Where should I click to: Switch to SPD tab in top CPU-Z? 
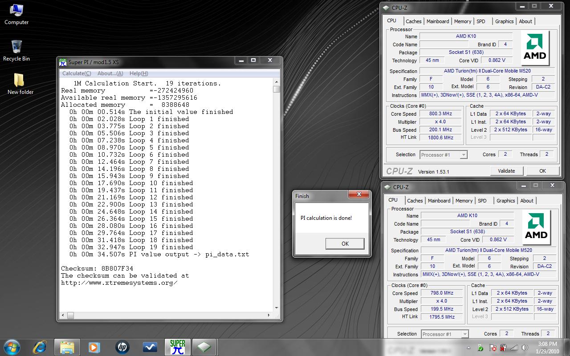481,21
